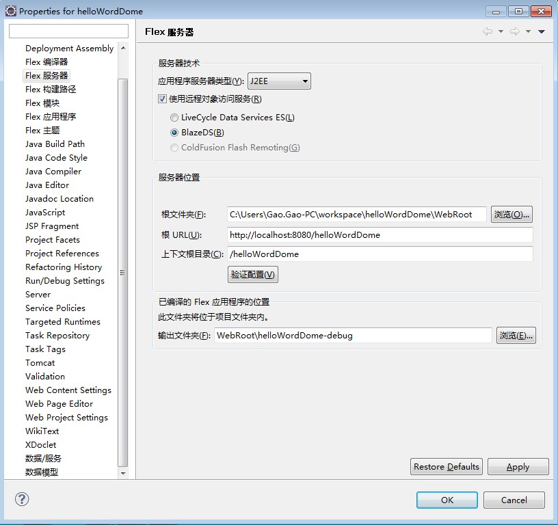Viewport: 558px width, 525px height.
Task: Select the BlazeDS radio option
Action: (174, 133)
